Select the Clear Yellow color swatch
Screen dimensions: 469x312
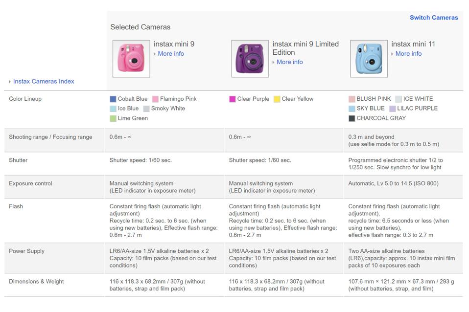277,99
